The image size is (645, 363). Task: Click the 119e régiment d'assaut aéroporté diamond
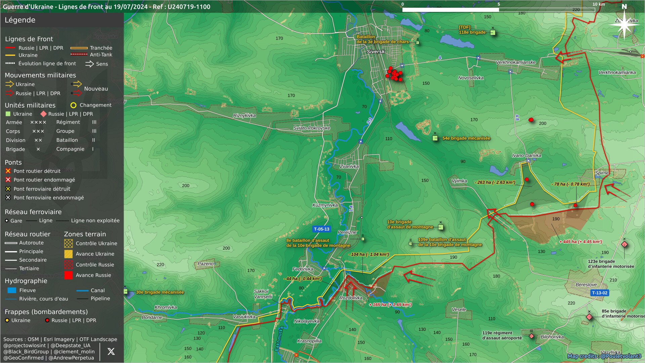pos(531,336)
